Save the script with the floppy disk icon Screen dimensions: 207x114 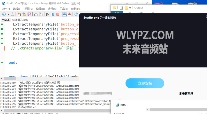tap(29, 14)
